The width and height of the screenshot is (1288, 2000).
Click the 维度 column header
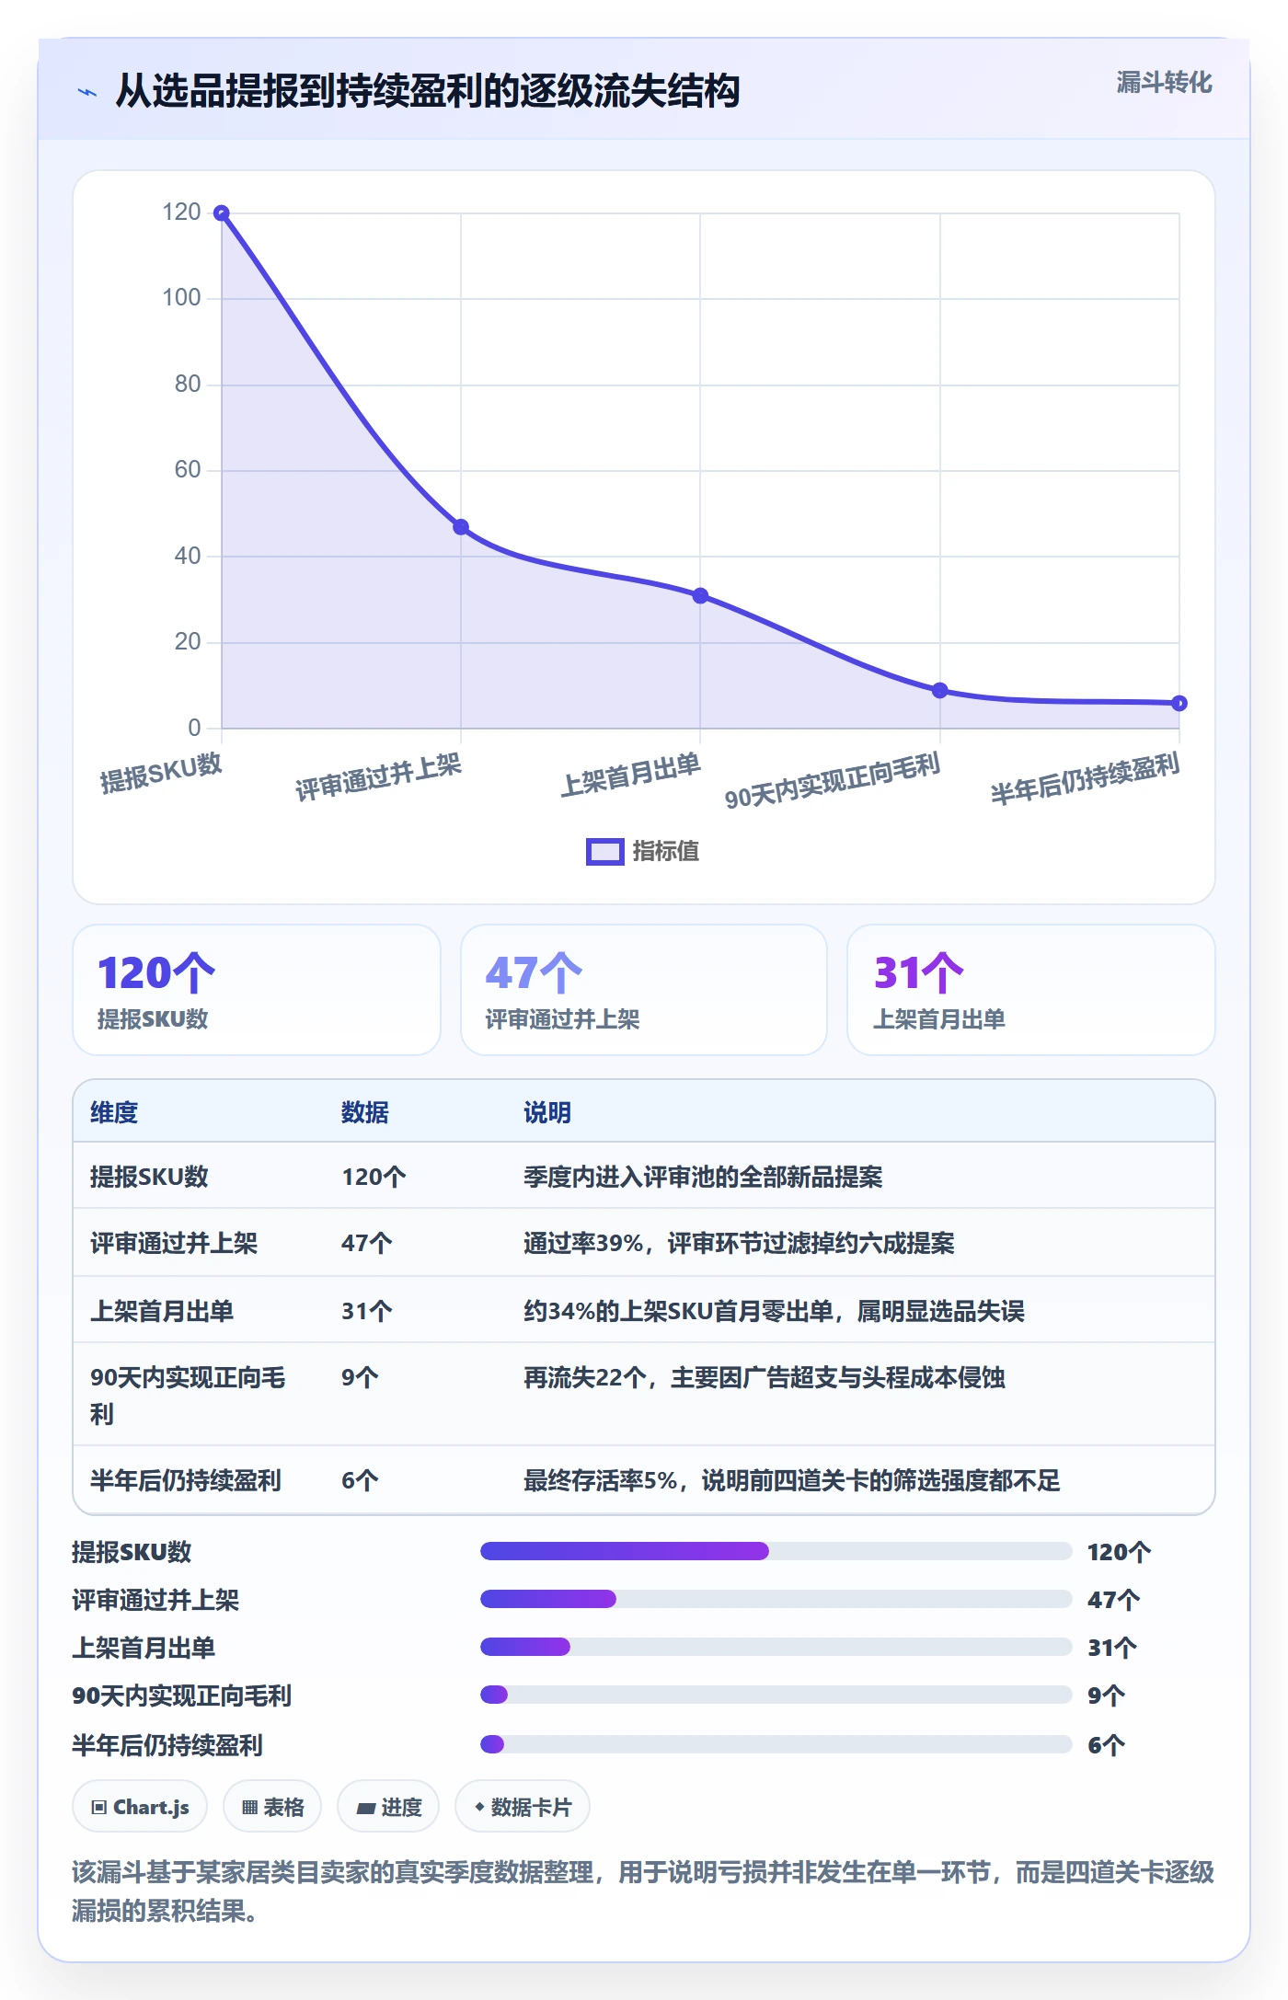coord(114,1112)
